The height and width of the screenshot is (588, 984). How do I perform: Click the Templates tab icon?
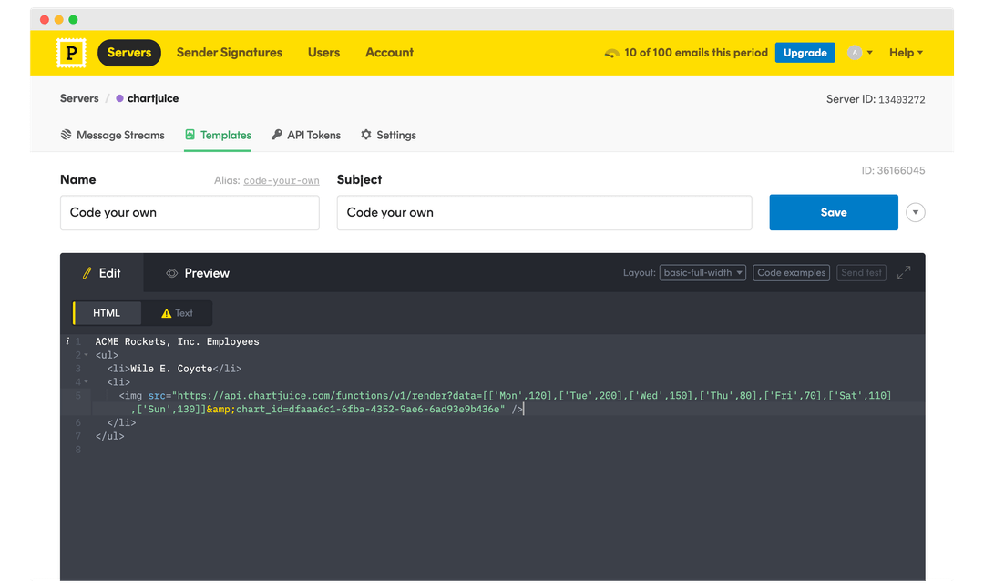point(190,134)
